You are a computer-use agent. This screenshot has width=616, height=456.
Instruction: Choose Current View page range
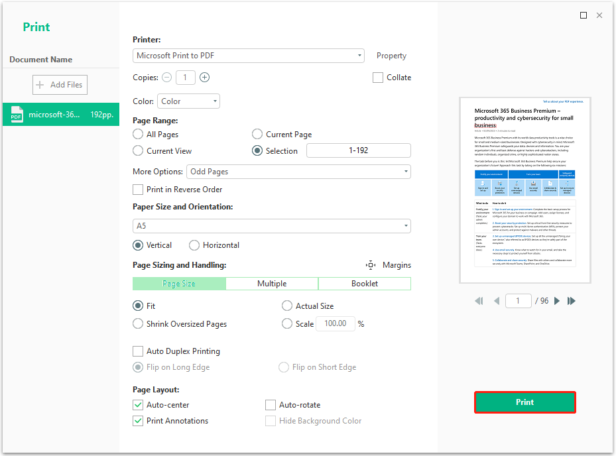coord(138,151)
